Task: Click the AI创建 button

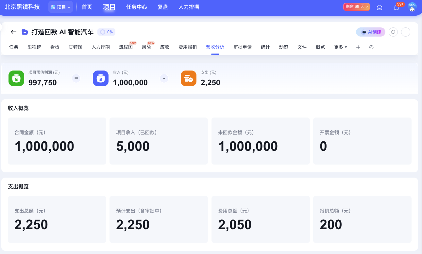Action: click(371, 32)
